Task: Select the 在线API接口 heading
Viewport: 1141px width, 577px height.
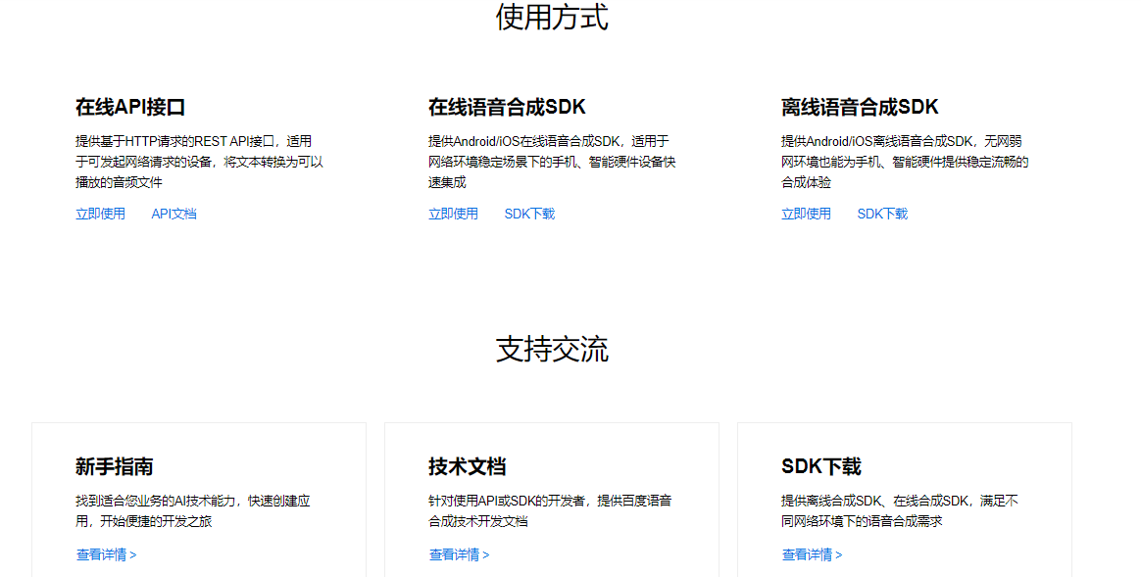Action: [x=130, y=107]
